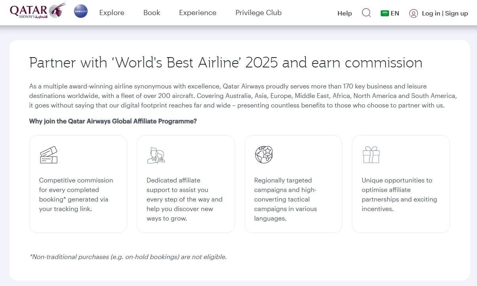Screen dimensions: 477x286
Task: Click the 'Competitive commission' card text
Action: [76, 194]
